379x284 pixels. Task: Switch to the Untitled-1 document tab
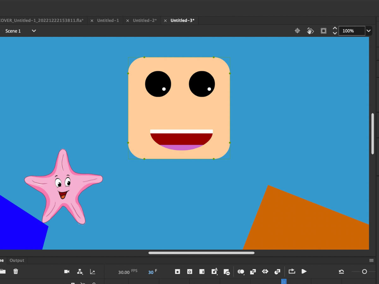108,21
